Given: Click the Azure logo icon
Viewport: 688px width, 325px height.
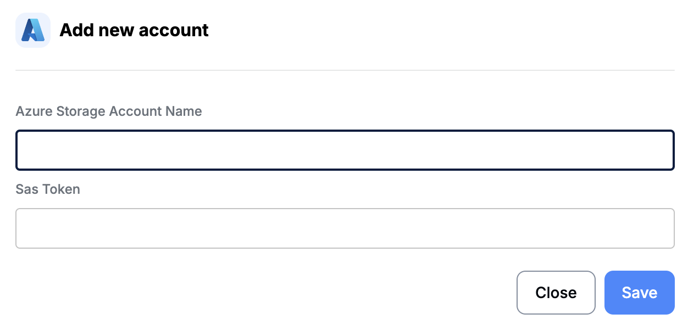Looking at the screenshot, I should click(x=33, y=30).
